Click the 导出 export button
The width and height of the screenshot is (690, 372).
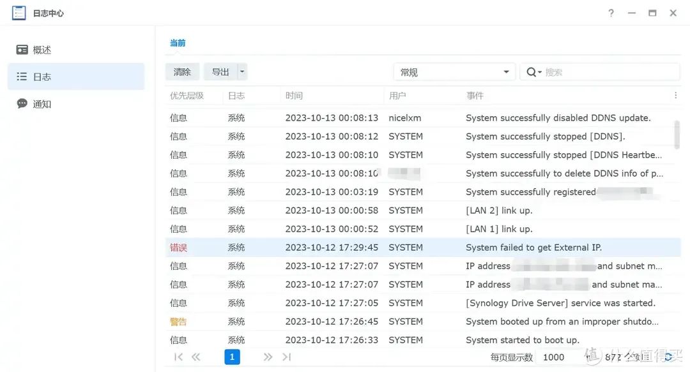pos(220,72)
